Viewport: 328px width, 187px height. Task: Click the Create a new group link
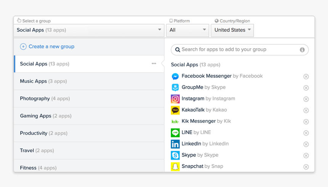click(51, 46)
